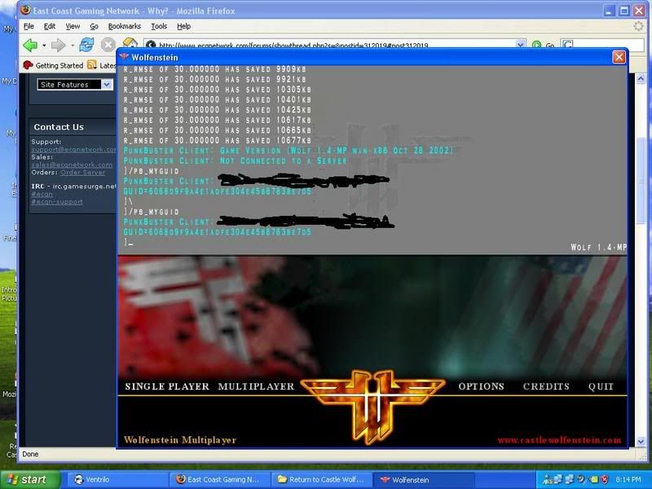This screenshot has height=489, width=652.
Task: Click Quit in Wolfenstein menu
Action: point(601,386)
